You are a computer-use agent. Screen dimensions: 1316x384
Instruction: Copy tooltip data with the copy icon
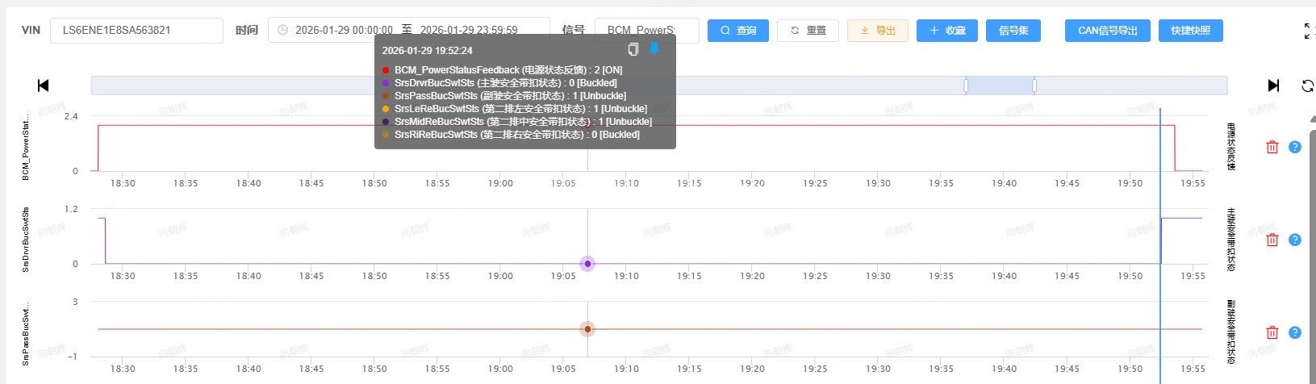633,50
